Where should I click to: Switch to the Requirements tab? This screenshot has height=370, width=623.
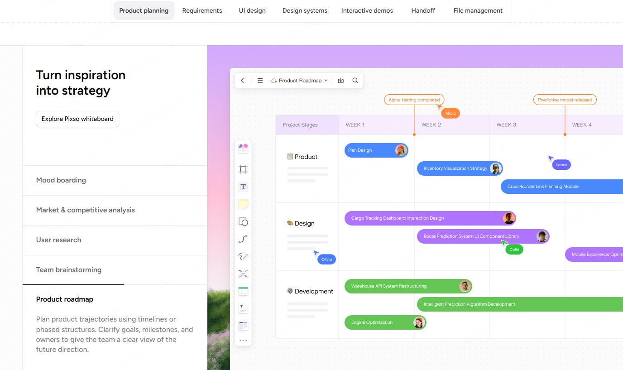tap(202, 10)
